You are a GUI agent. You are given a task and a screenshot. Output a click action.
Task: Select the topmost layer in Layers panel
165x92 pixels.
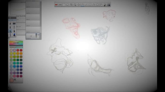(x=33, y=5)
